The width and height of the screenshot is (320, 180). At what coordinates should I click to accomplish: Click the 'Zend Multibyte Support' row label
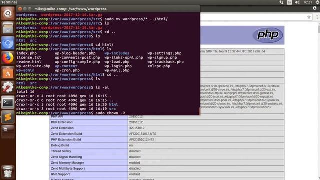click(x=68, y=168)
